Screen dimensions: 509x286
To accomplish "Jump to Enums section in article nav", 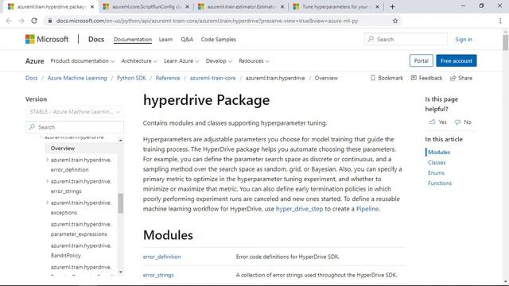I will pyautogui.click(x=436, y=173).
